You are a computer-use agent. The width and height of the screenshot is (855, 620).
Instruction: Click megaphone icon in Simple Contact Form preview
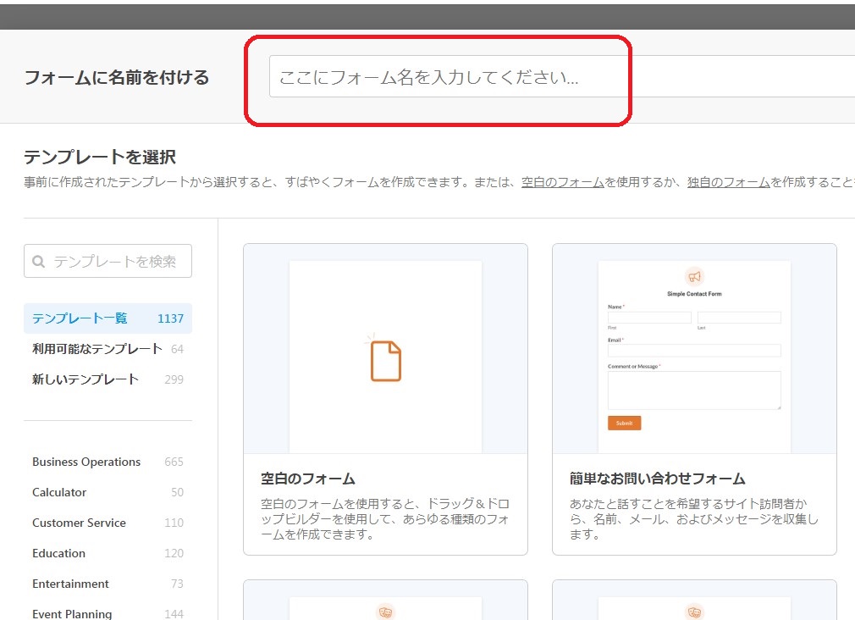(x=694, y=277)
